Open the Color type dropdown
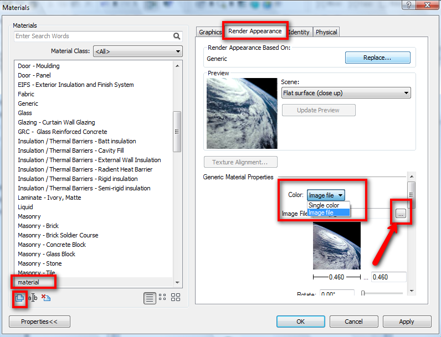441x337 pixels. (326, 195)
